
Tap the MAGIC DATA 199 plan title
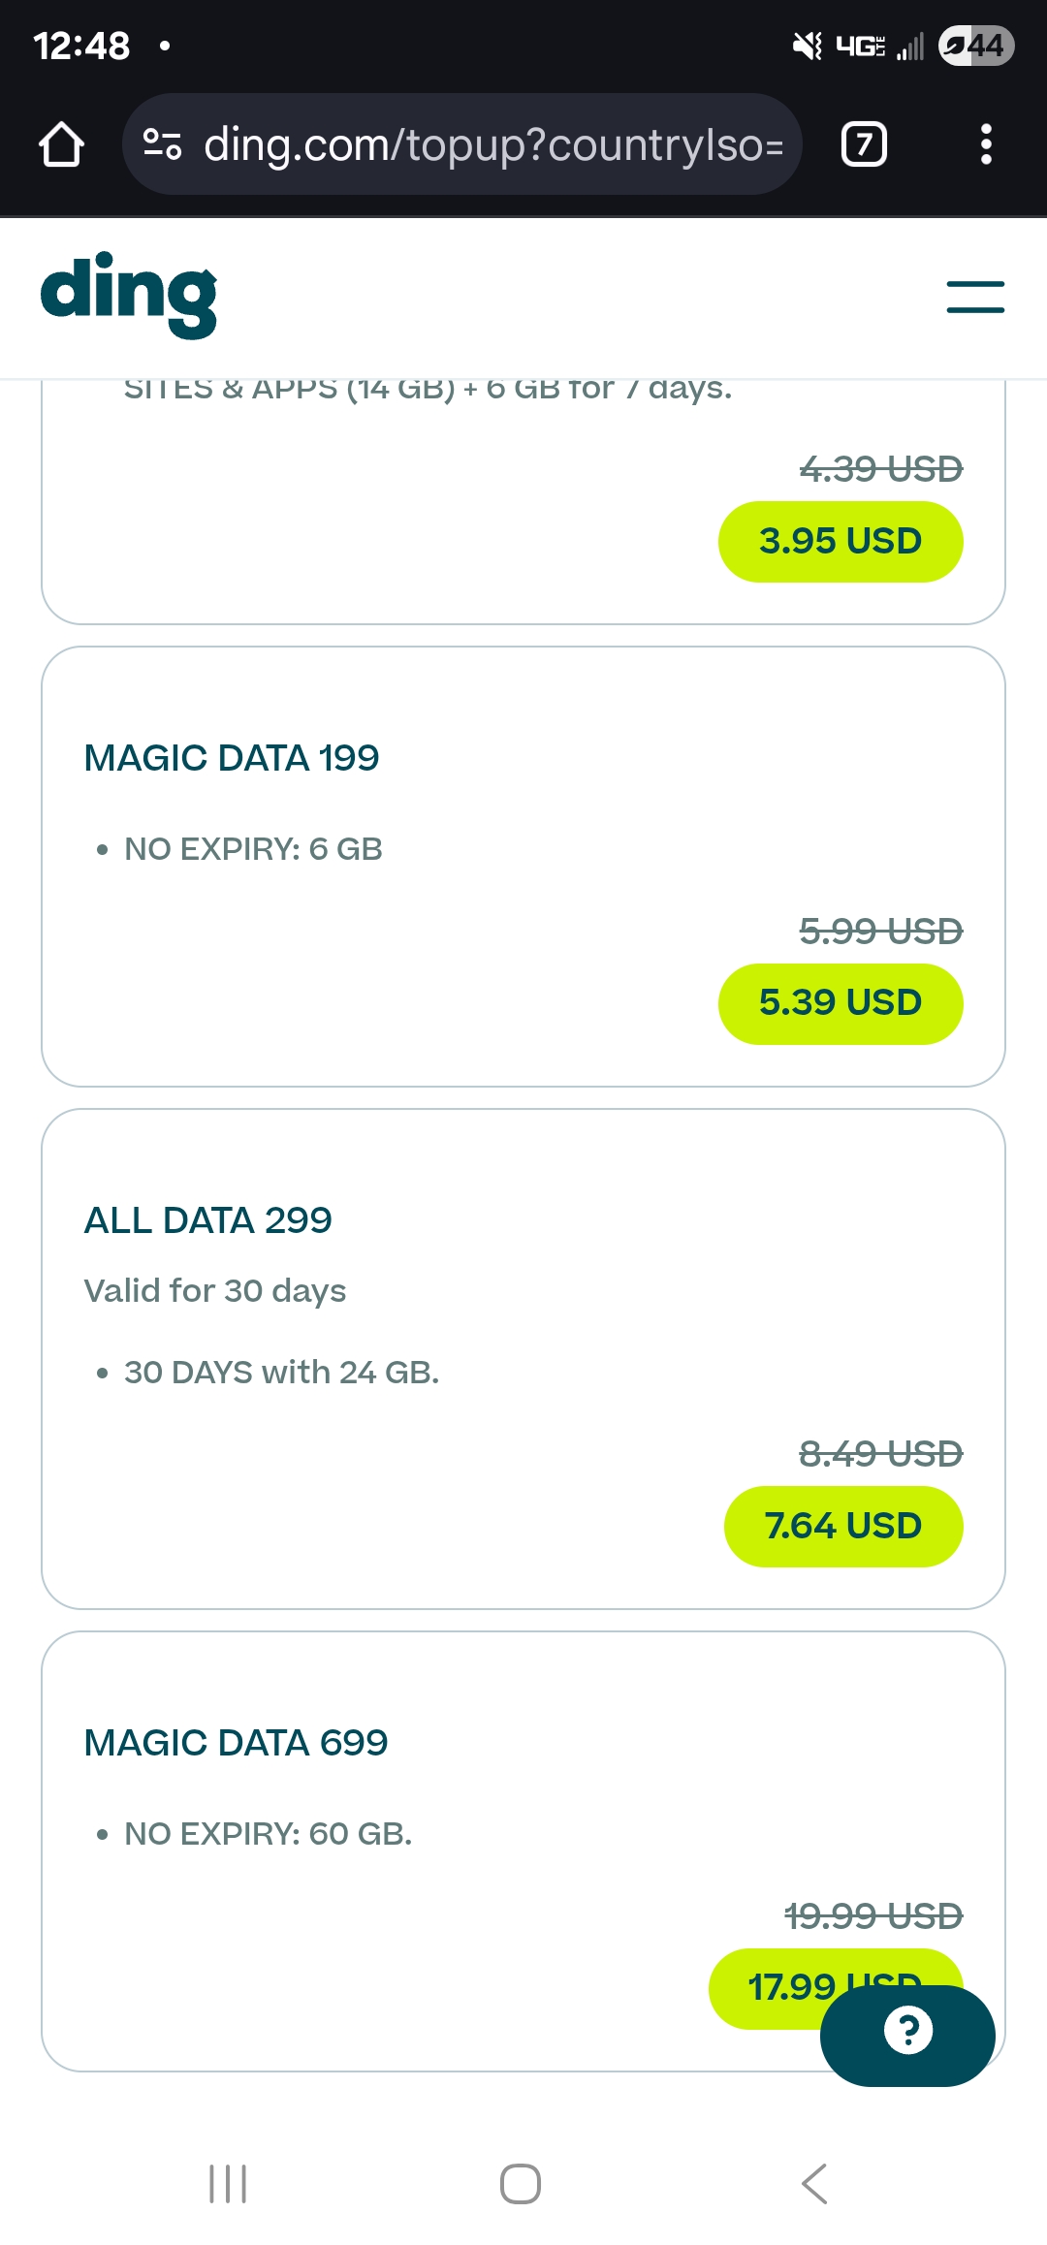pyautogui.click(x=232, y=758)
